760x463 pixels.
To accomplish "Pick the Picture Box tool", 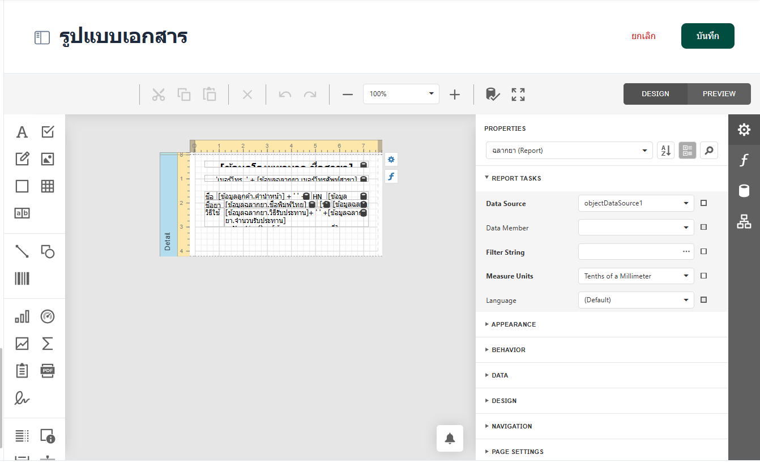I will (48, 159).
